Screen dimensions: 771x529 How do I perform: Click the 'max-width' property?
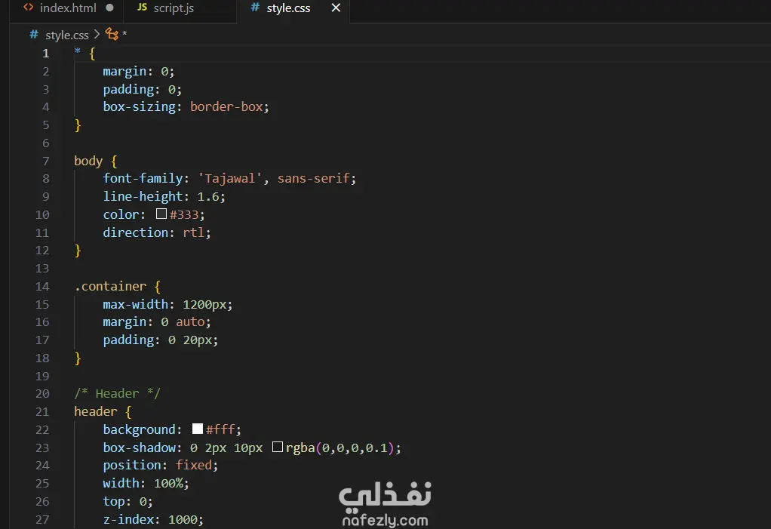coord(135,304)
